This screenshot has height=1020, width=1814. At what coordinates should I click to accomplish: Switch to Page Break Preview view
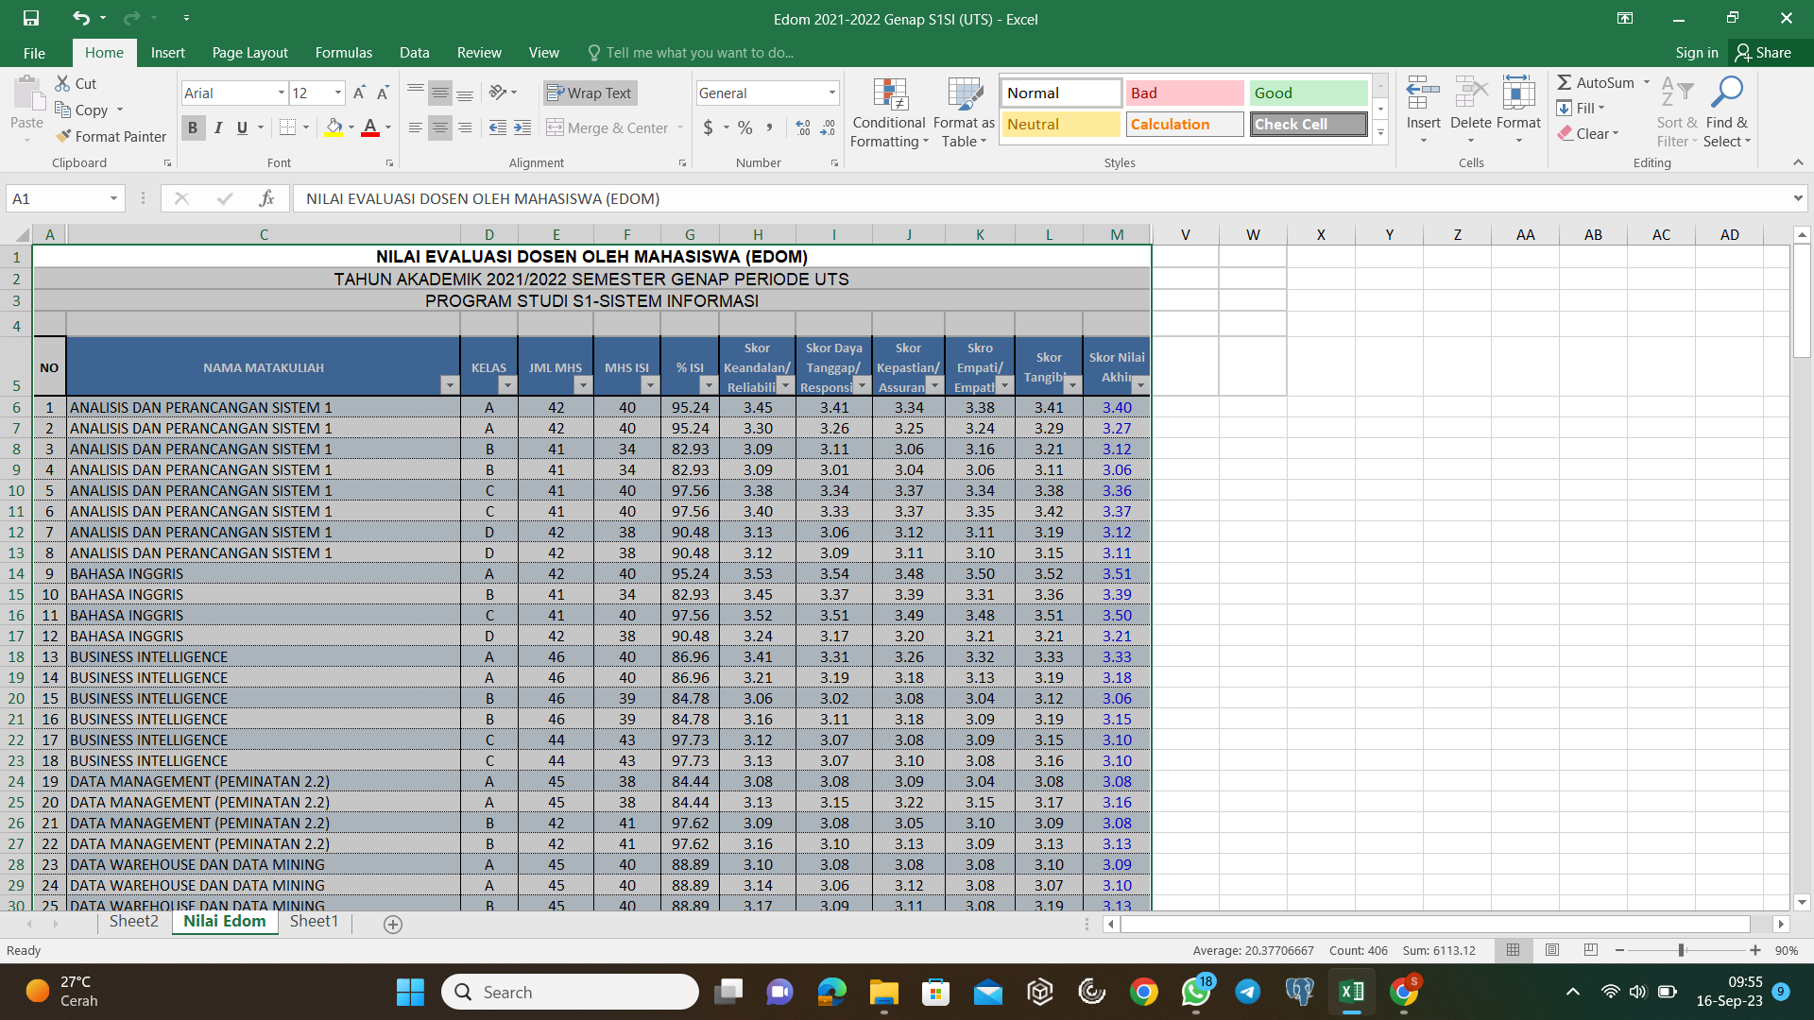1591,950
